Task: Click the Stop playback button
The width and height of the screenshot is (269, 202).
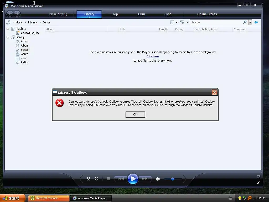Action: pyautogui.click(x=108, y=179)
